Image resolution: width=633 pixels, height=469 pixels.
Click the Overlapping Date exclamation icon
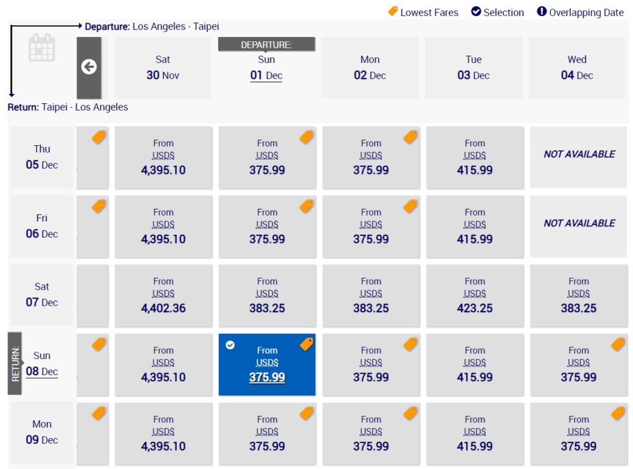pos(542,12)
